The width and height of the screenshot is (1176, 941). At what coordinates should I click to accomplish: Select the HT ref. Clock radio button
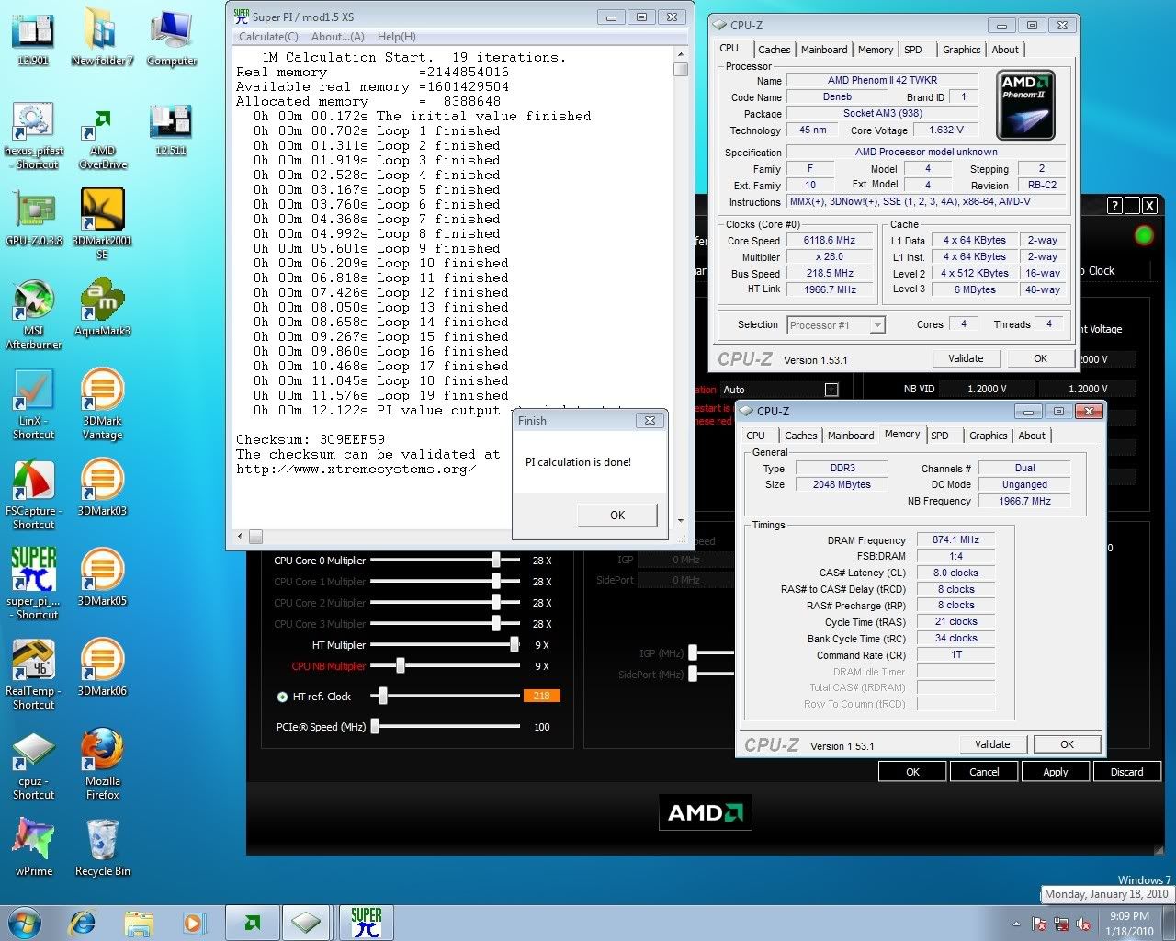point(282,697)
